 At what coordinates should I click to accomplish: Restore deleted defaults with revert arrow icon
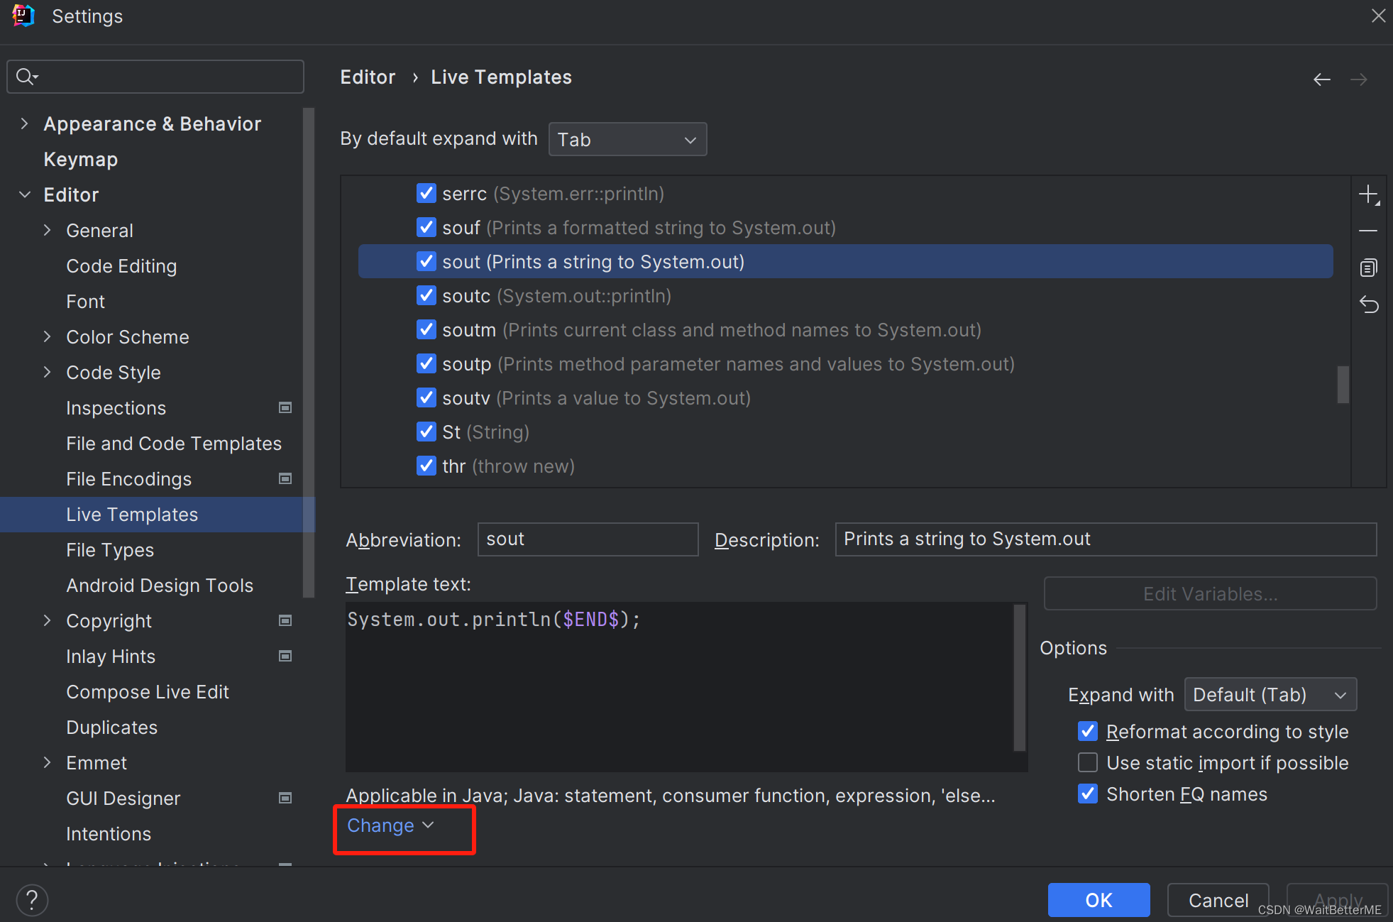(x=1368, y=304)
